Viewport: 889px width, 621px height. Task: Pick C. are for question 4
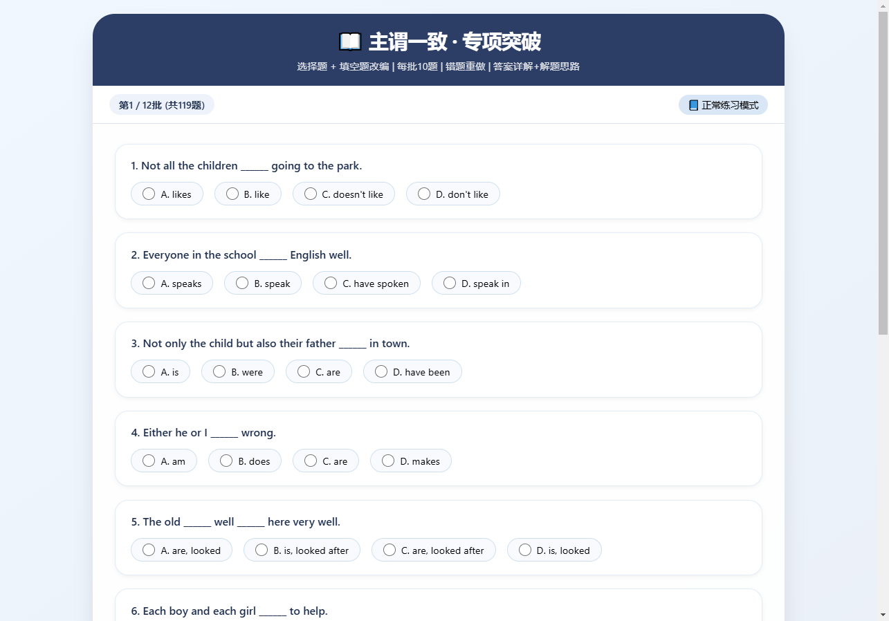(326, 461)
